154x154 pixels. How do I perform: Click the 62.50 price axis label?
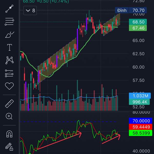[x=139, y=54]
